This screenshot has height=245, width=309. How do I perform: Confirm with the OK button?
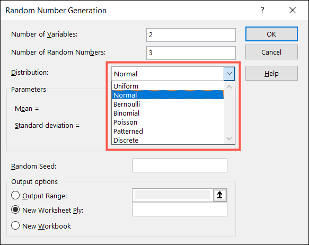pos(271,34)
